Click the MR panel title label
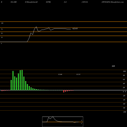127x127 pixels. [113, 66]
